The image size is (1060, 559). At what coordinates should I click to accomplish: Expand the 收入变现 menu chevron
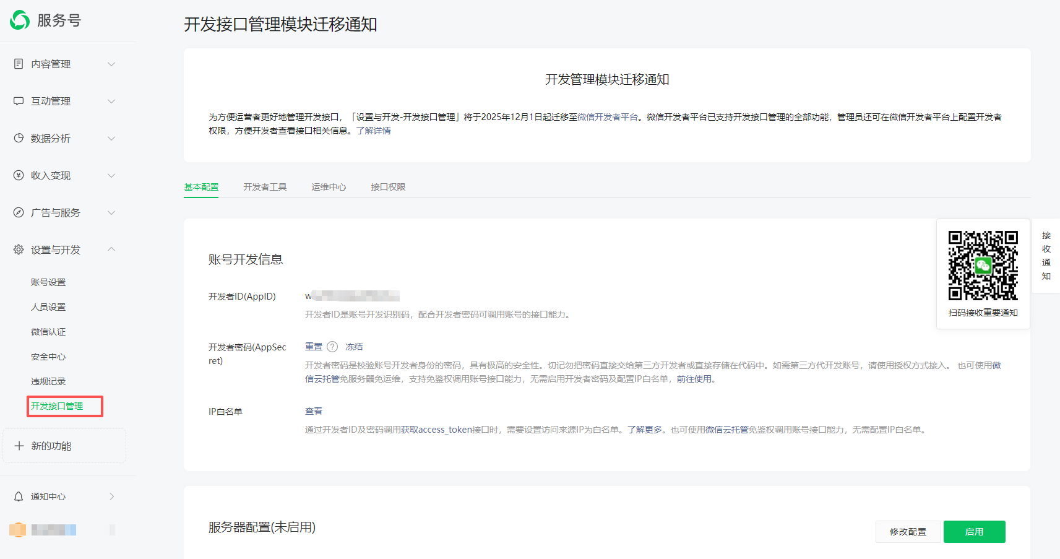(111, 175)
